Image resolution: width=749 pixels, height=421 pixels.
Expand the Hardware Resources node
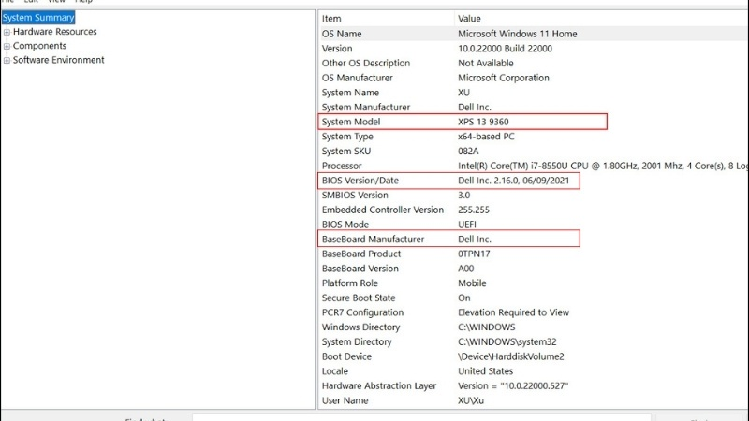(x=7, y=32)
